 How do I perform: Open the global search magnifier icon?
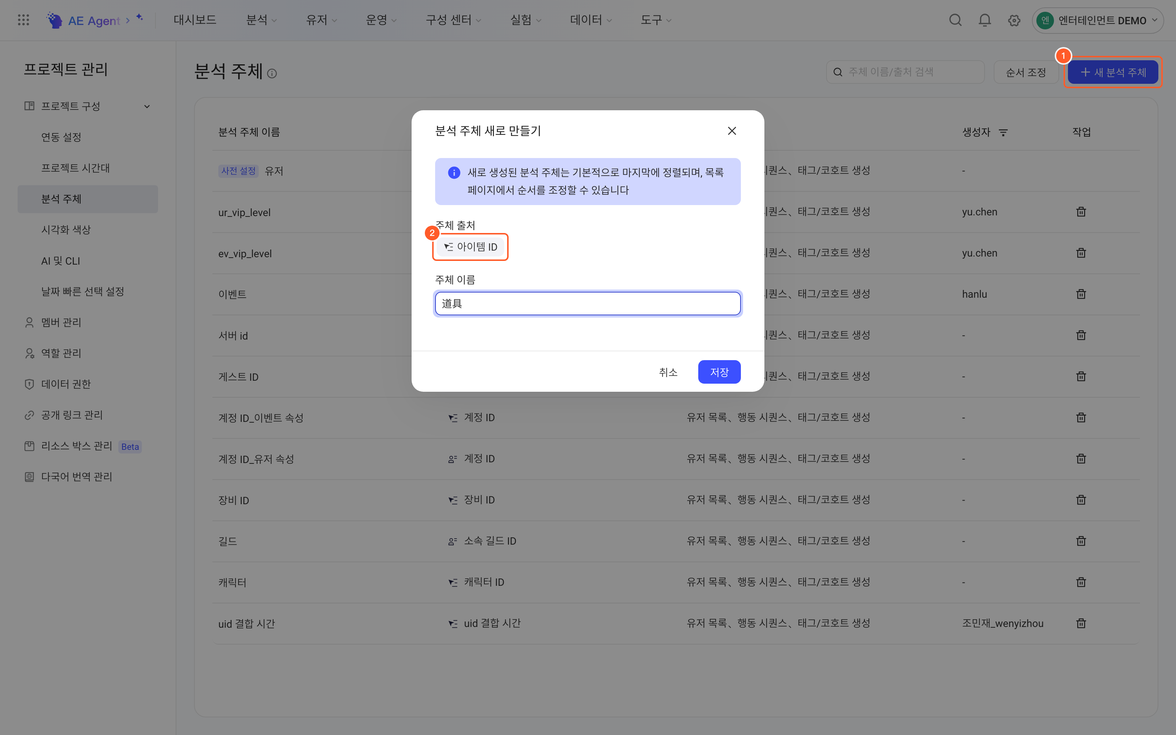click(x=955, y=20)
